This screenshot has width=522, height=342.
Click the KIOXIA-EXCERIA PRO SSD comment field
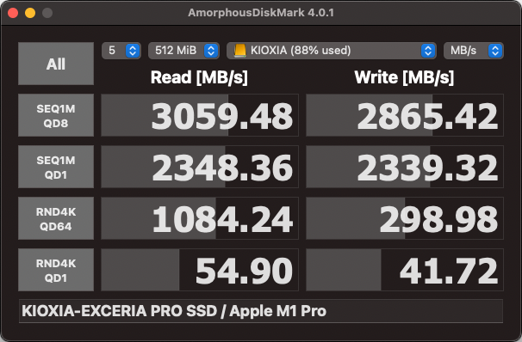pos(261,311)
